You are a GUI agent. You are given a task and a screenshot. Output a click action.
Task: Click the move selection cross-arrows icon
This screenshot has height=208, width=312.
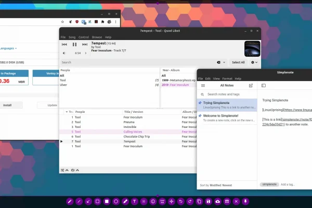(171, 201)
